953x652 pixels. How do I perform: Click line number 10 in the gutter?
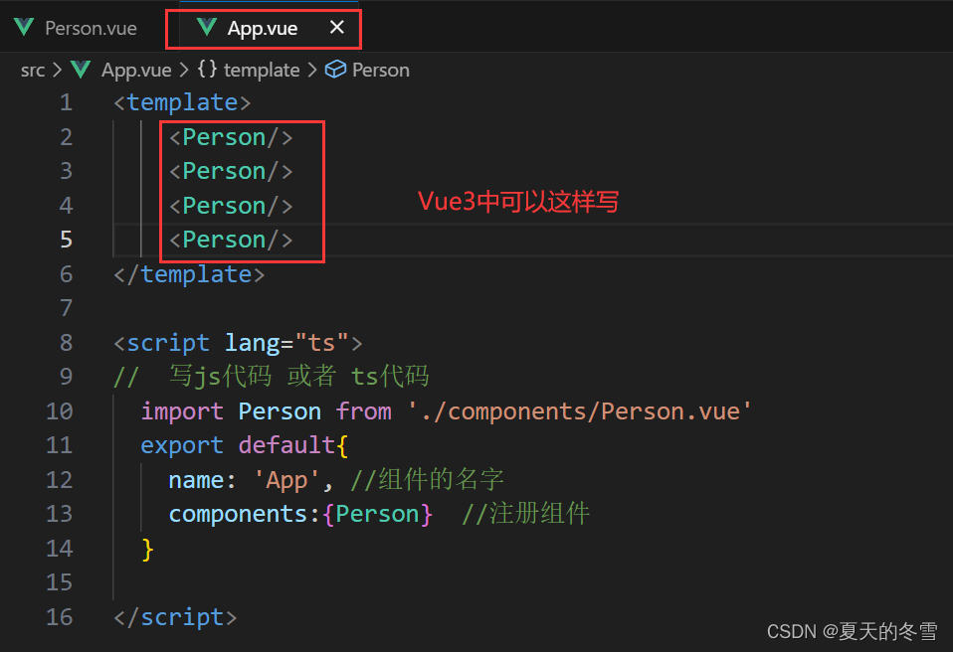tap(59, 410)
